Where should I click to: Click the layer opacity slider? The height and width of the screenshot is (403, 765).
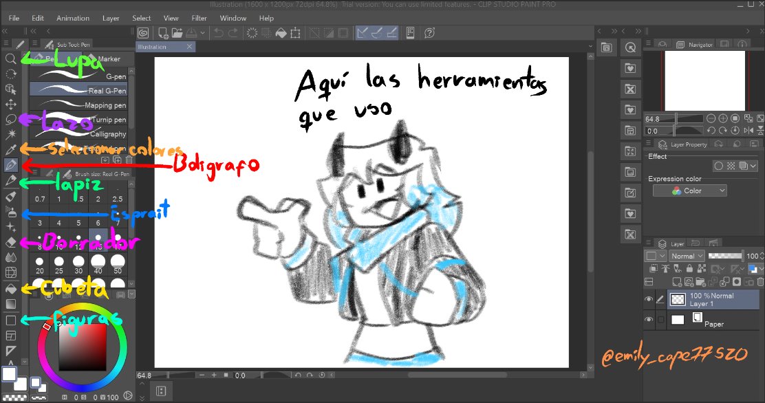click(x=725, y=256)
